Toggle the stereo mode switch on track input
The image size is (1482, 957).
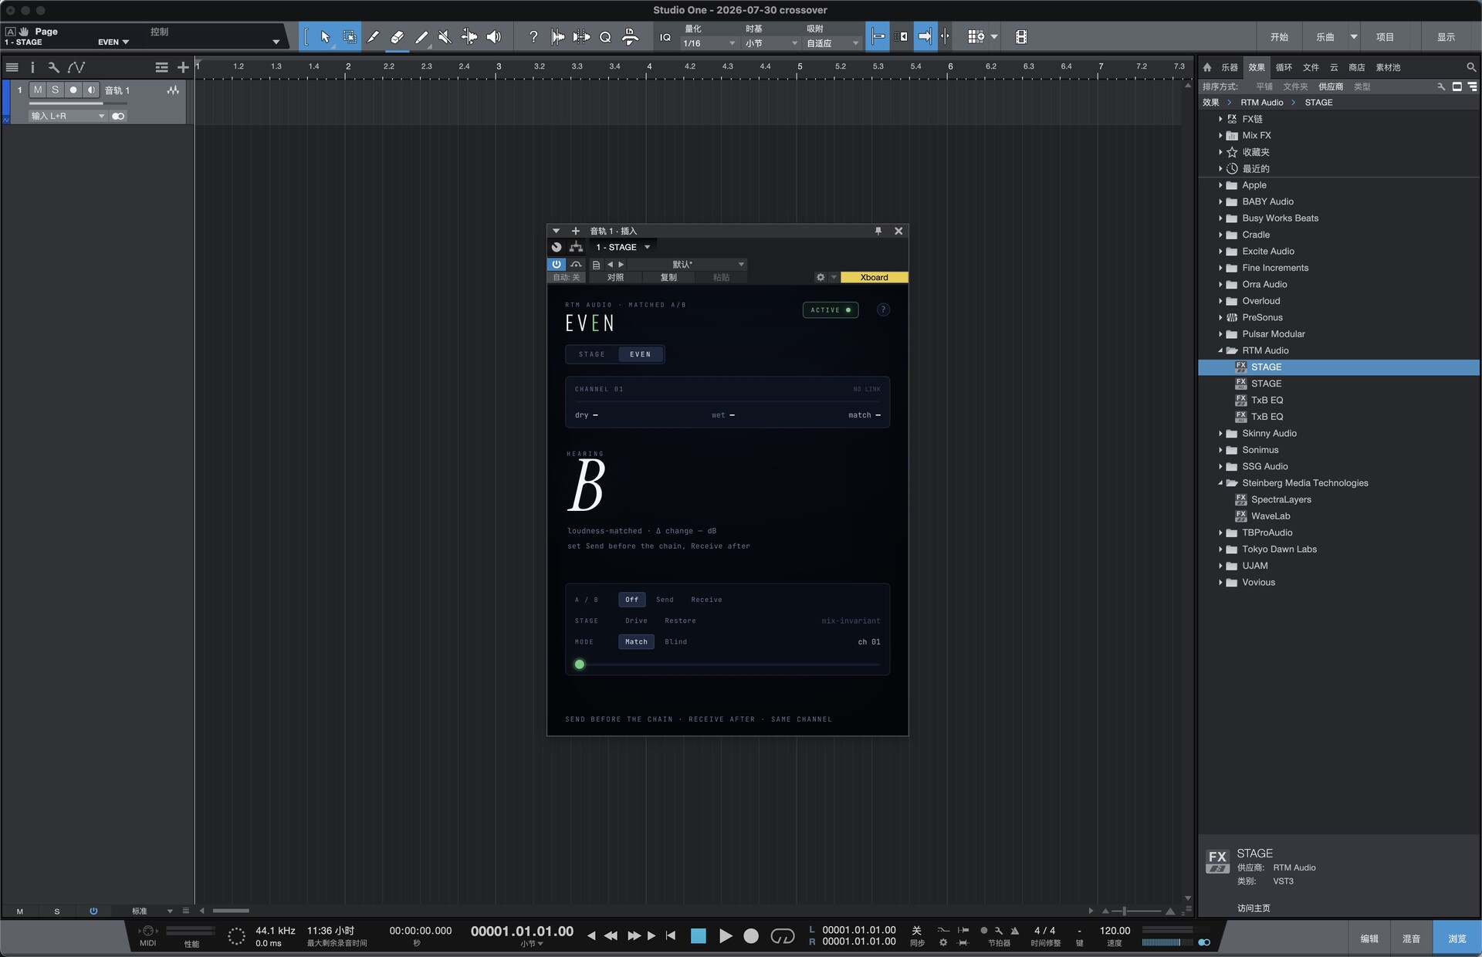(118, 116)
